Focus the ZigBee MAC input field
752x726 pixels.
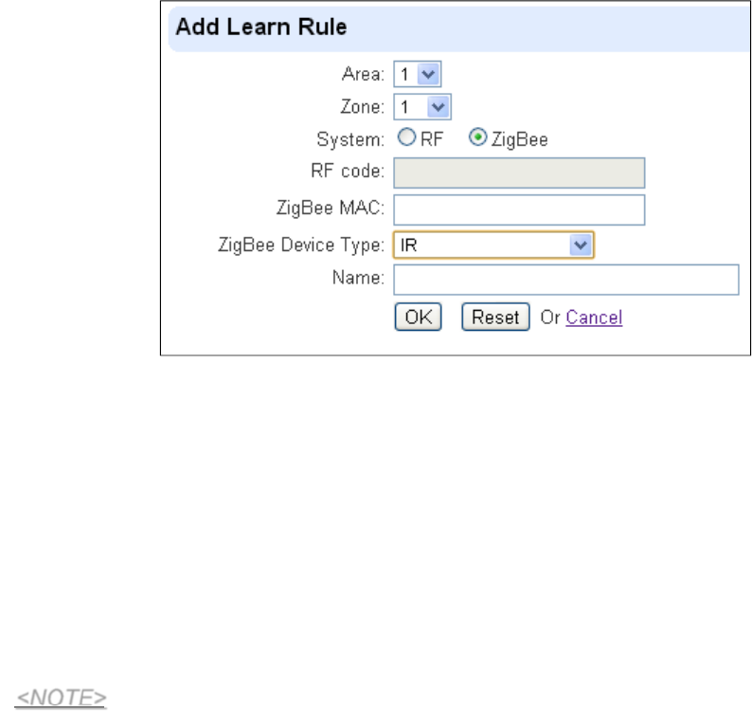point(519,209)
